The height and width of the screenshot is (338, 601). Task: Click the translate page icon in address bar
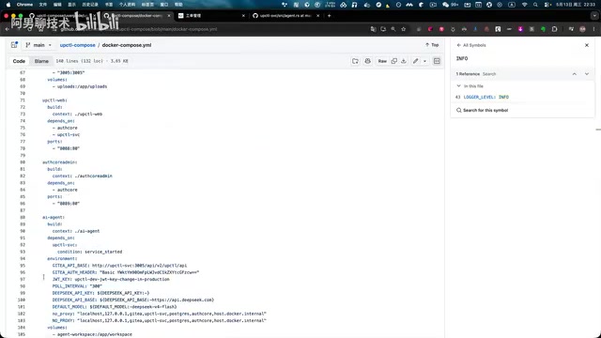coord(373,29)
